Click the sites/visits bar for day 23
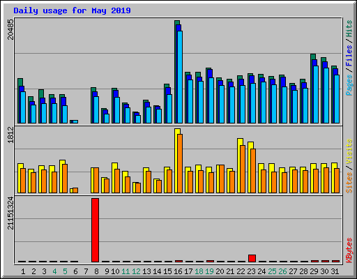Image resolution: width=357 pixels, height=279 pixels. click(x=252, y=167)
